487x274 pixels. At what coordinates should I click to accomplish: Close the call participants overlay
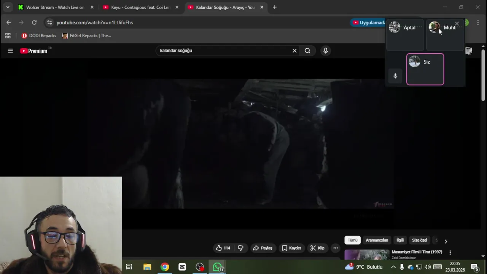pos(457,24)
